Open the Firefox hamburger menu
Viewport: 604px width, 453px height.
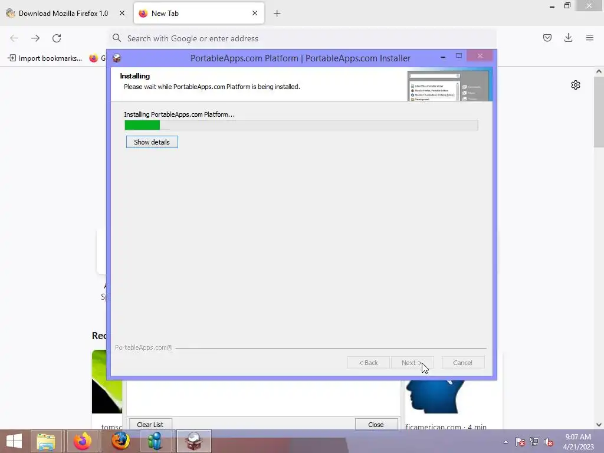[x=590, y=38]
